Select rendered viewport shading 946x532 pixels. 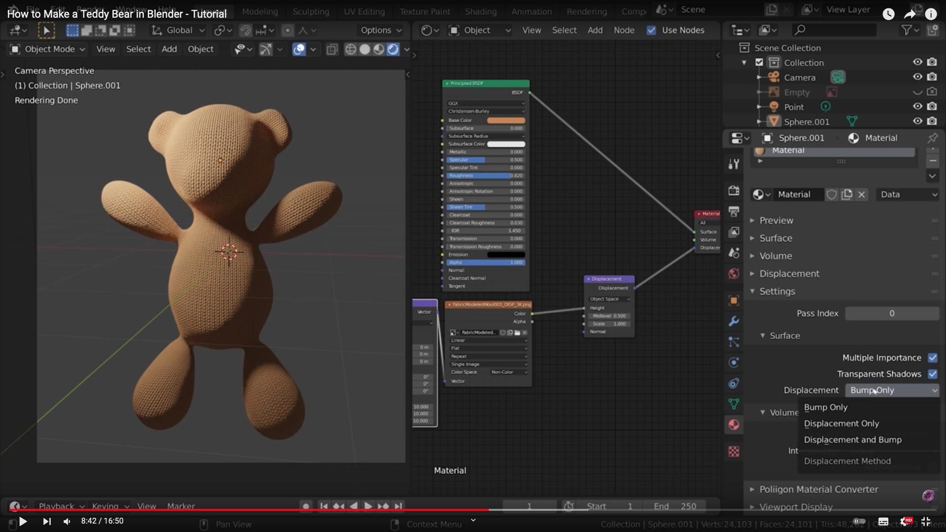393,49
